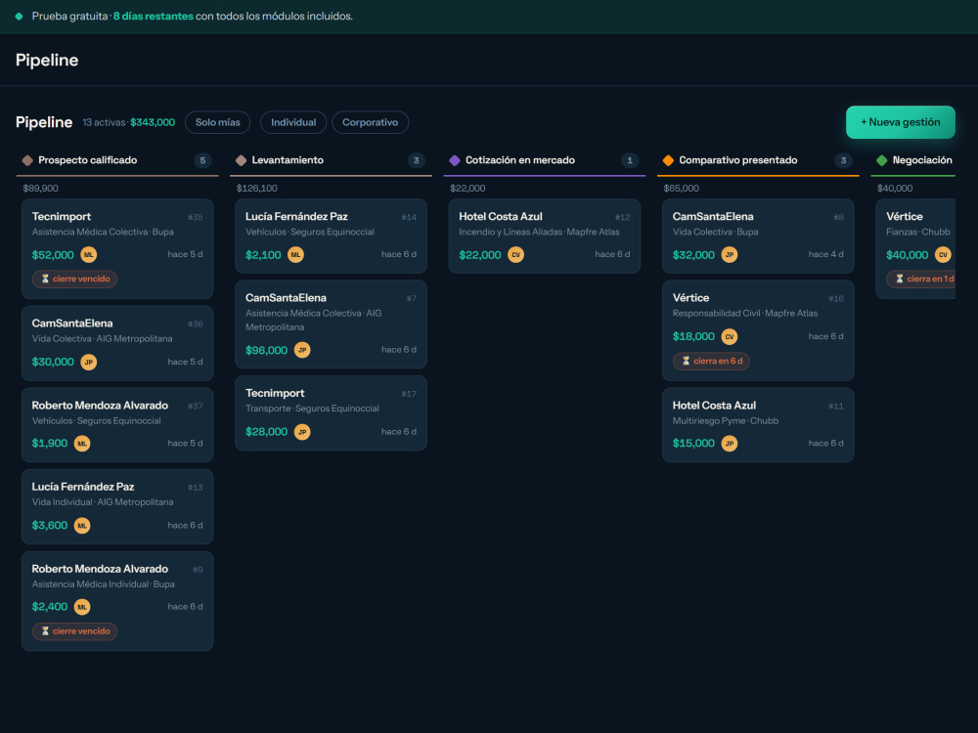
Task: Click the hourglass on cierra en 6 d badge
Action: [687, 361]
